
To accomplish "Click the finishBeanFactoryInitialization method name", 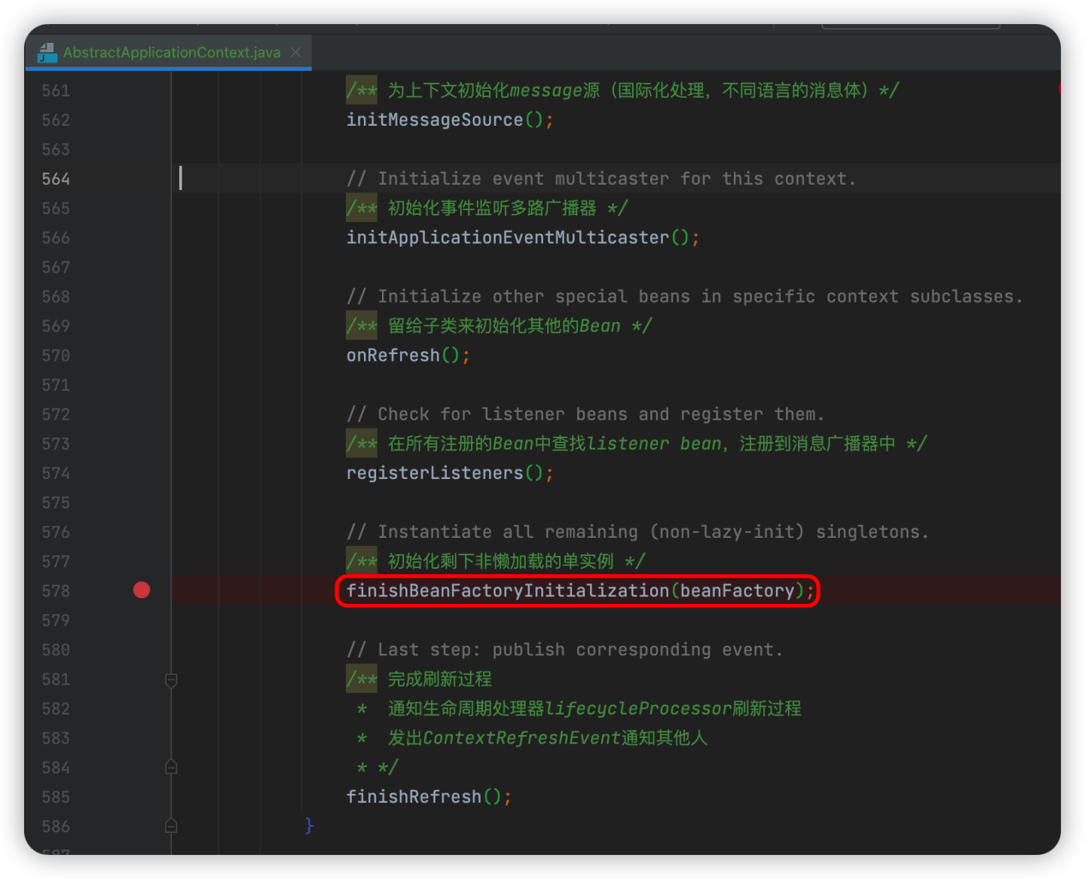I will [507, 591].
